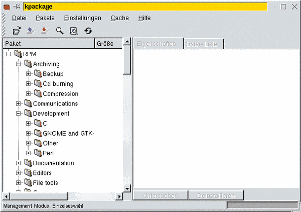Collapse the Development tree branch
Screen dimensions: 301x212
click(x=19, y=114)
